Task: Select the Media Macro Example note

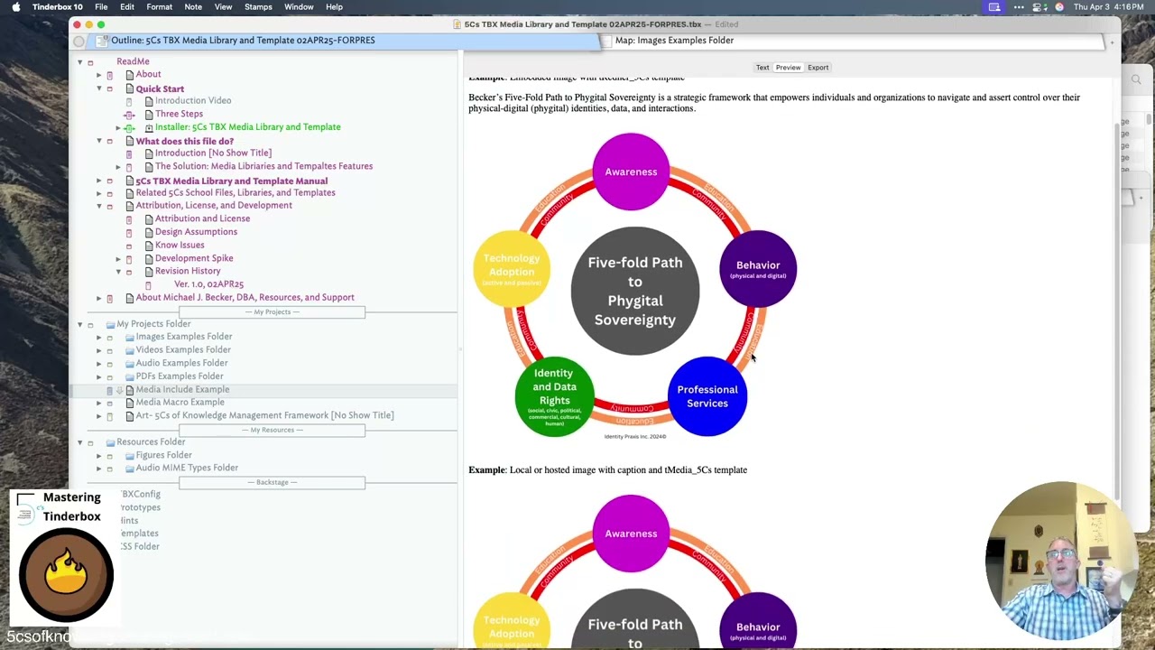Action: [x=180, y=403]
